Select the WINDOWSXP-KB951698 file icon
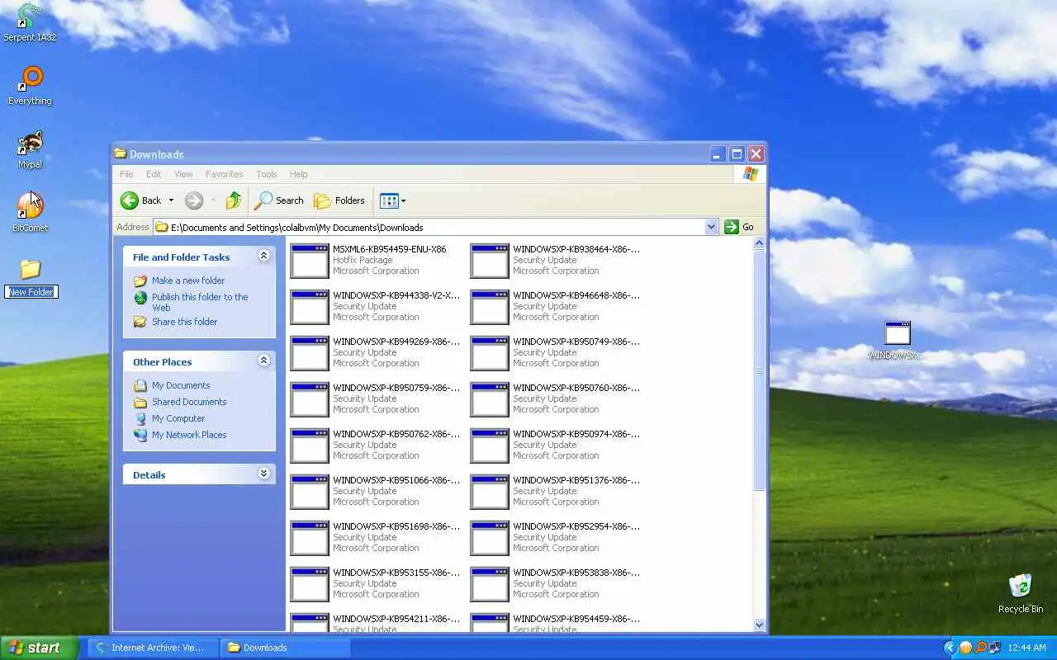The image size is (1057, 660). (x=310, y=538)
